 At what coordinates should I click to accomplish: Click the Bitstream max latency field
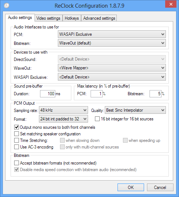pos(155,94)
